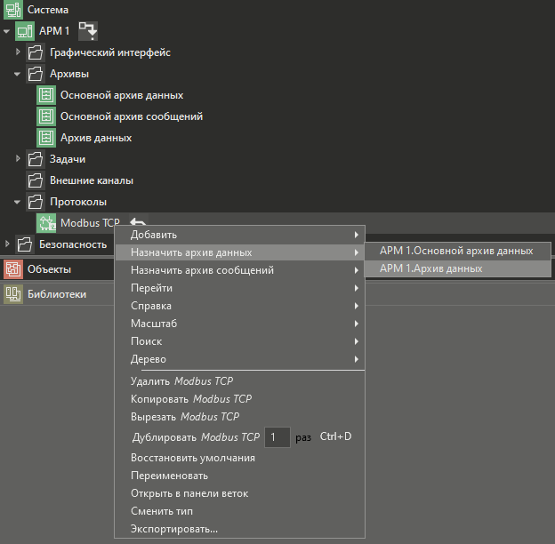
Task: Collapse the Протоколы tree node
Action: (18, 202)
